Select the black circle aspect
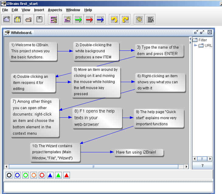The image size is (222, 194). click(x=9, y=175)
